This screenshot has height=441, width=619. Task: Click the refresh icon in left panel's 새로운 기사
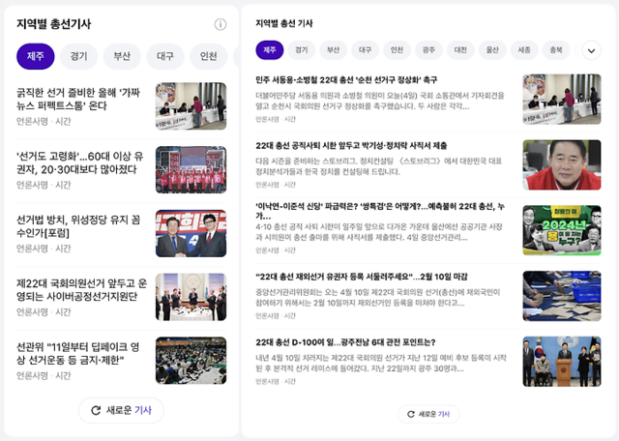[x=96, y=410]
